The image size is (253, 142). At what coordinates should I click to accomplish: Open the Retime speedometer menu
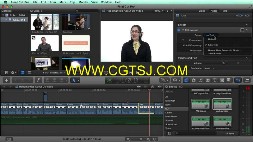point(176,80)
